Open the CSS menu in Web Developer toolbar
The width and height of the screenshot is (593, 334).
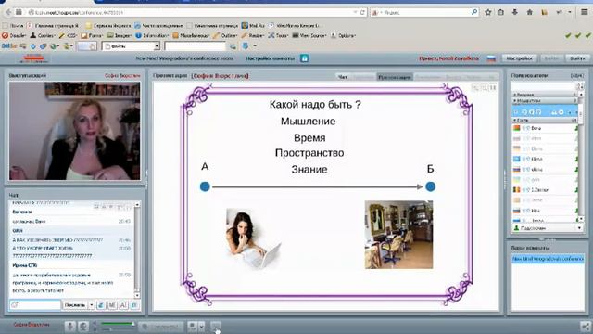coord(69,35)
